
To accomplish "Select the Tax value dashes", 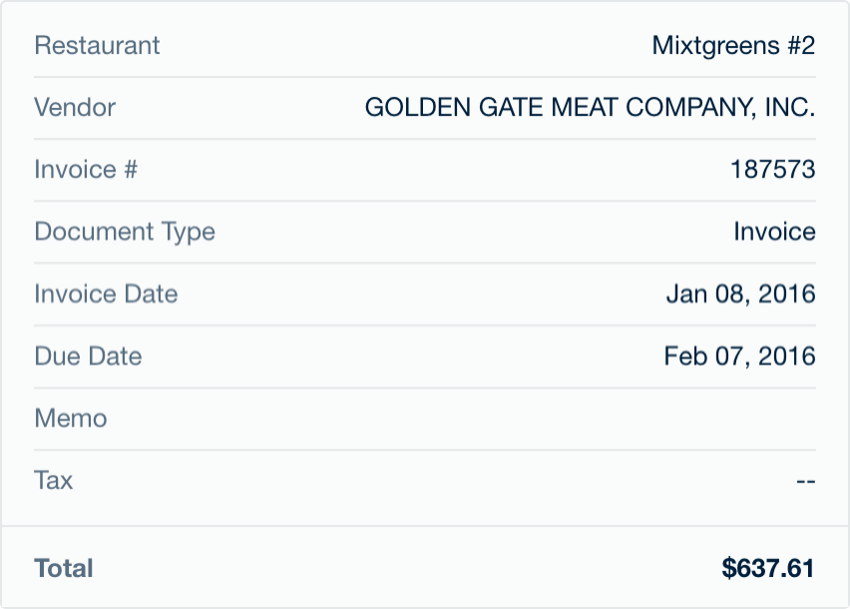I will pos(806,481).
